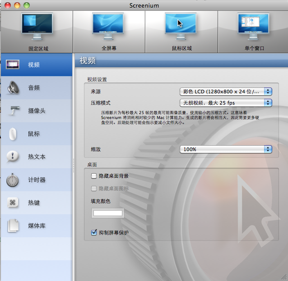Open the 来源 source dropdown

pos(226,92)
